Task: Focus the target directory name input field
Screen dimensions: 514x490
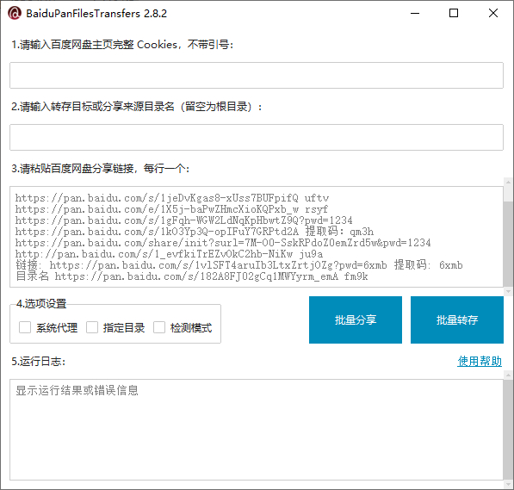Action: tap(257, 138)
